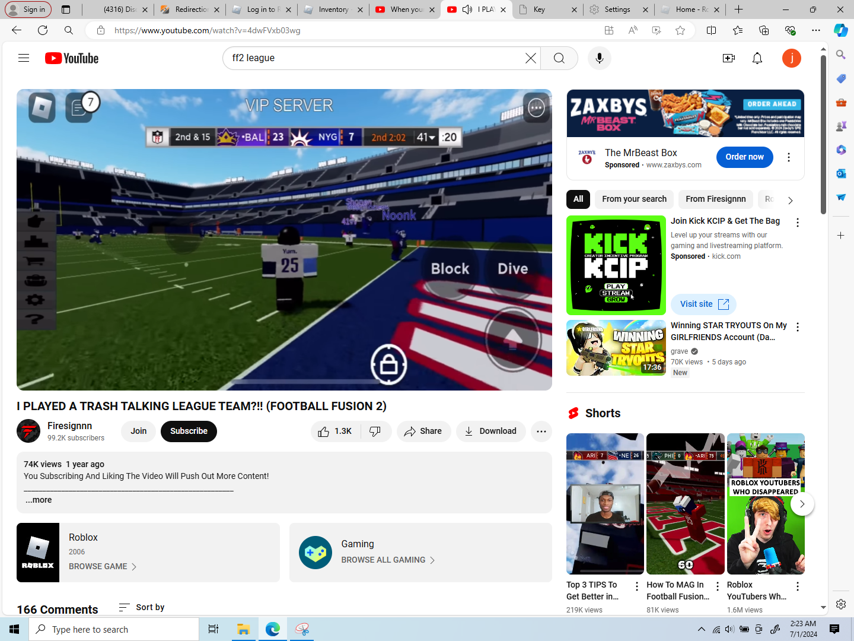The image size is (854, 641).
Task: Open Task View on taskbar
Action: [x=213, y=629]
